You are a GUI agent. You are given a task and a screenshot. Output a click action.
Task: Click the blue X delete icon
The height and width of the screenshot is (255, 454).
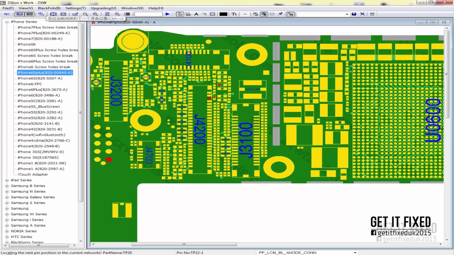click(362, 14)
